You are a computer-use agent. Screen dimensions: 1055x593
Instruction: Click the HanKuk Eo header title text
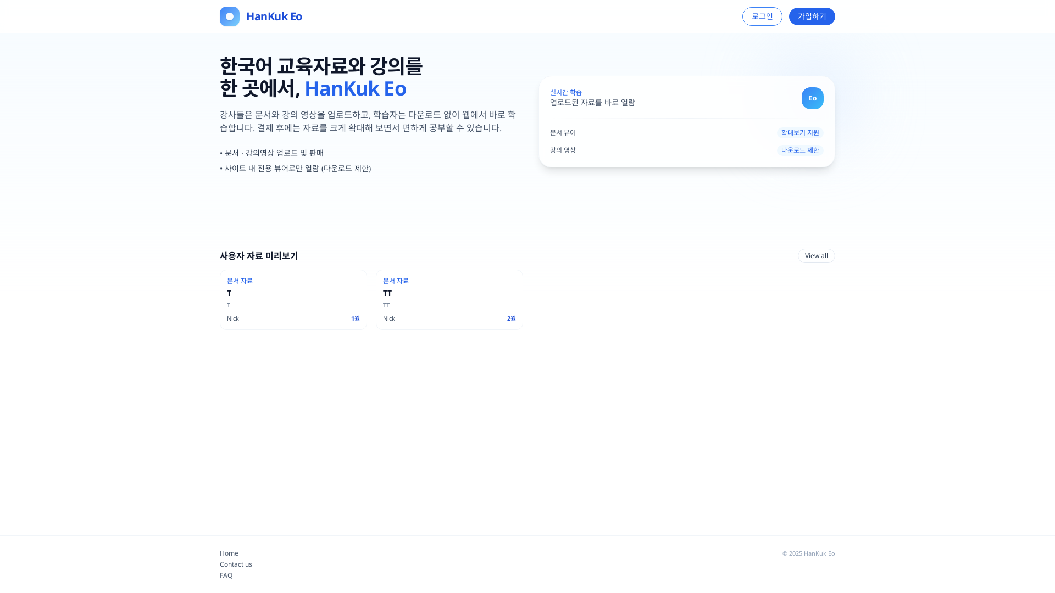point(274,16)
